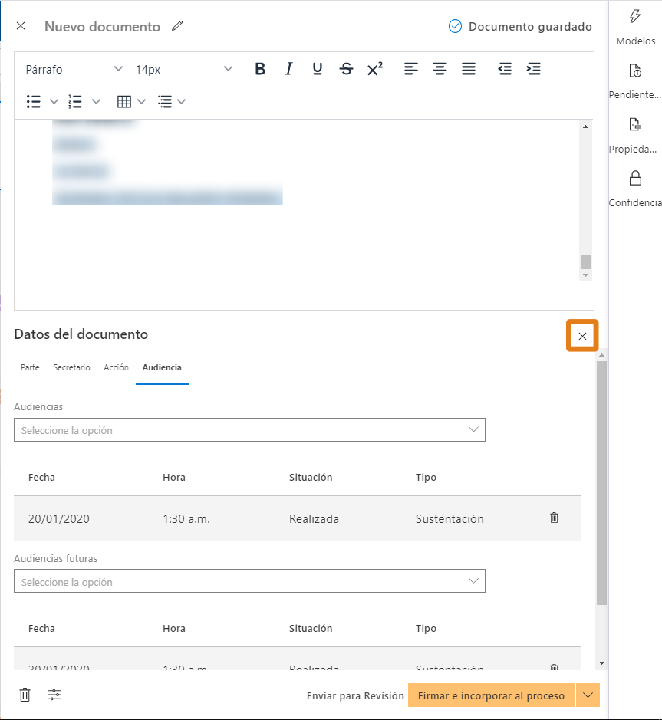Click the data panel scroll-down arrow
662x720 pixels.
[x=602, y=663]
